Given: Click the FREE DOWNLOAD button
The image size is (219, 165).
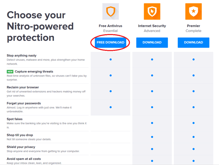Looking at the screenshot, I should click(x=110, y=42).
